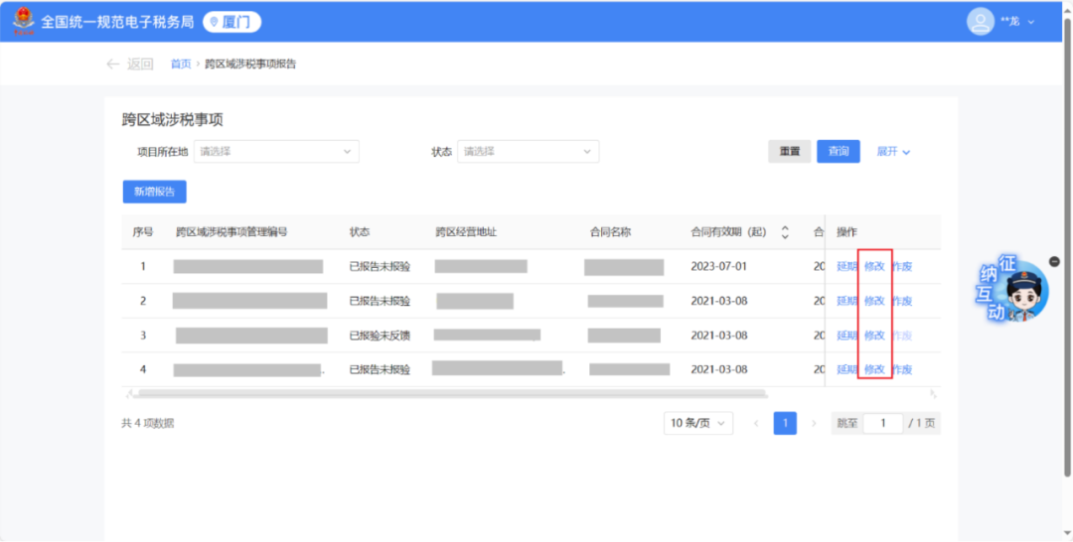Click 修改 in row 3
The width and height of the screenshot is (1073, 542).
874,336
